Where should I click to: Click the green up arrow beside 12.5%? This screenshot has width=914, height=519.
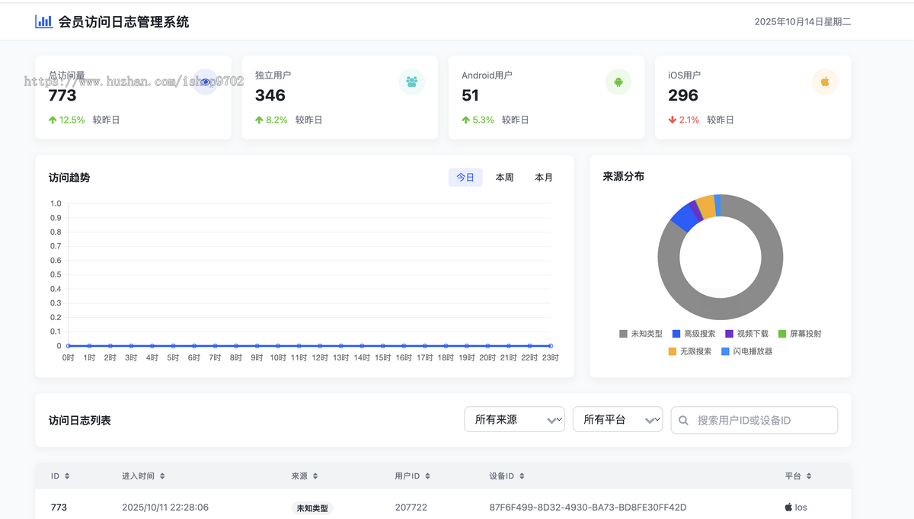[53, 120]
